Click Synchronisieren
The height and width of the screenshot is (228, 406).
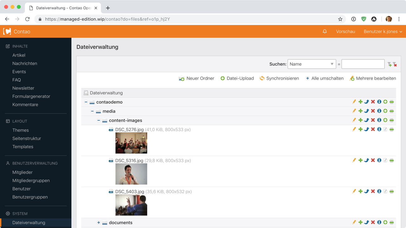pyautogui.click(x=279, y=78)
